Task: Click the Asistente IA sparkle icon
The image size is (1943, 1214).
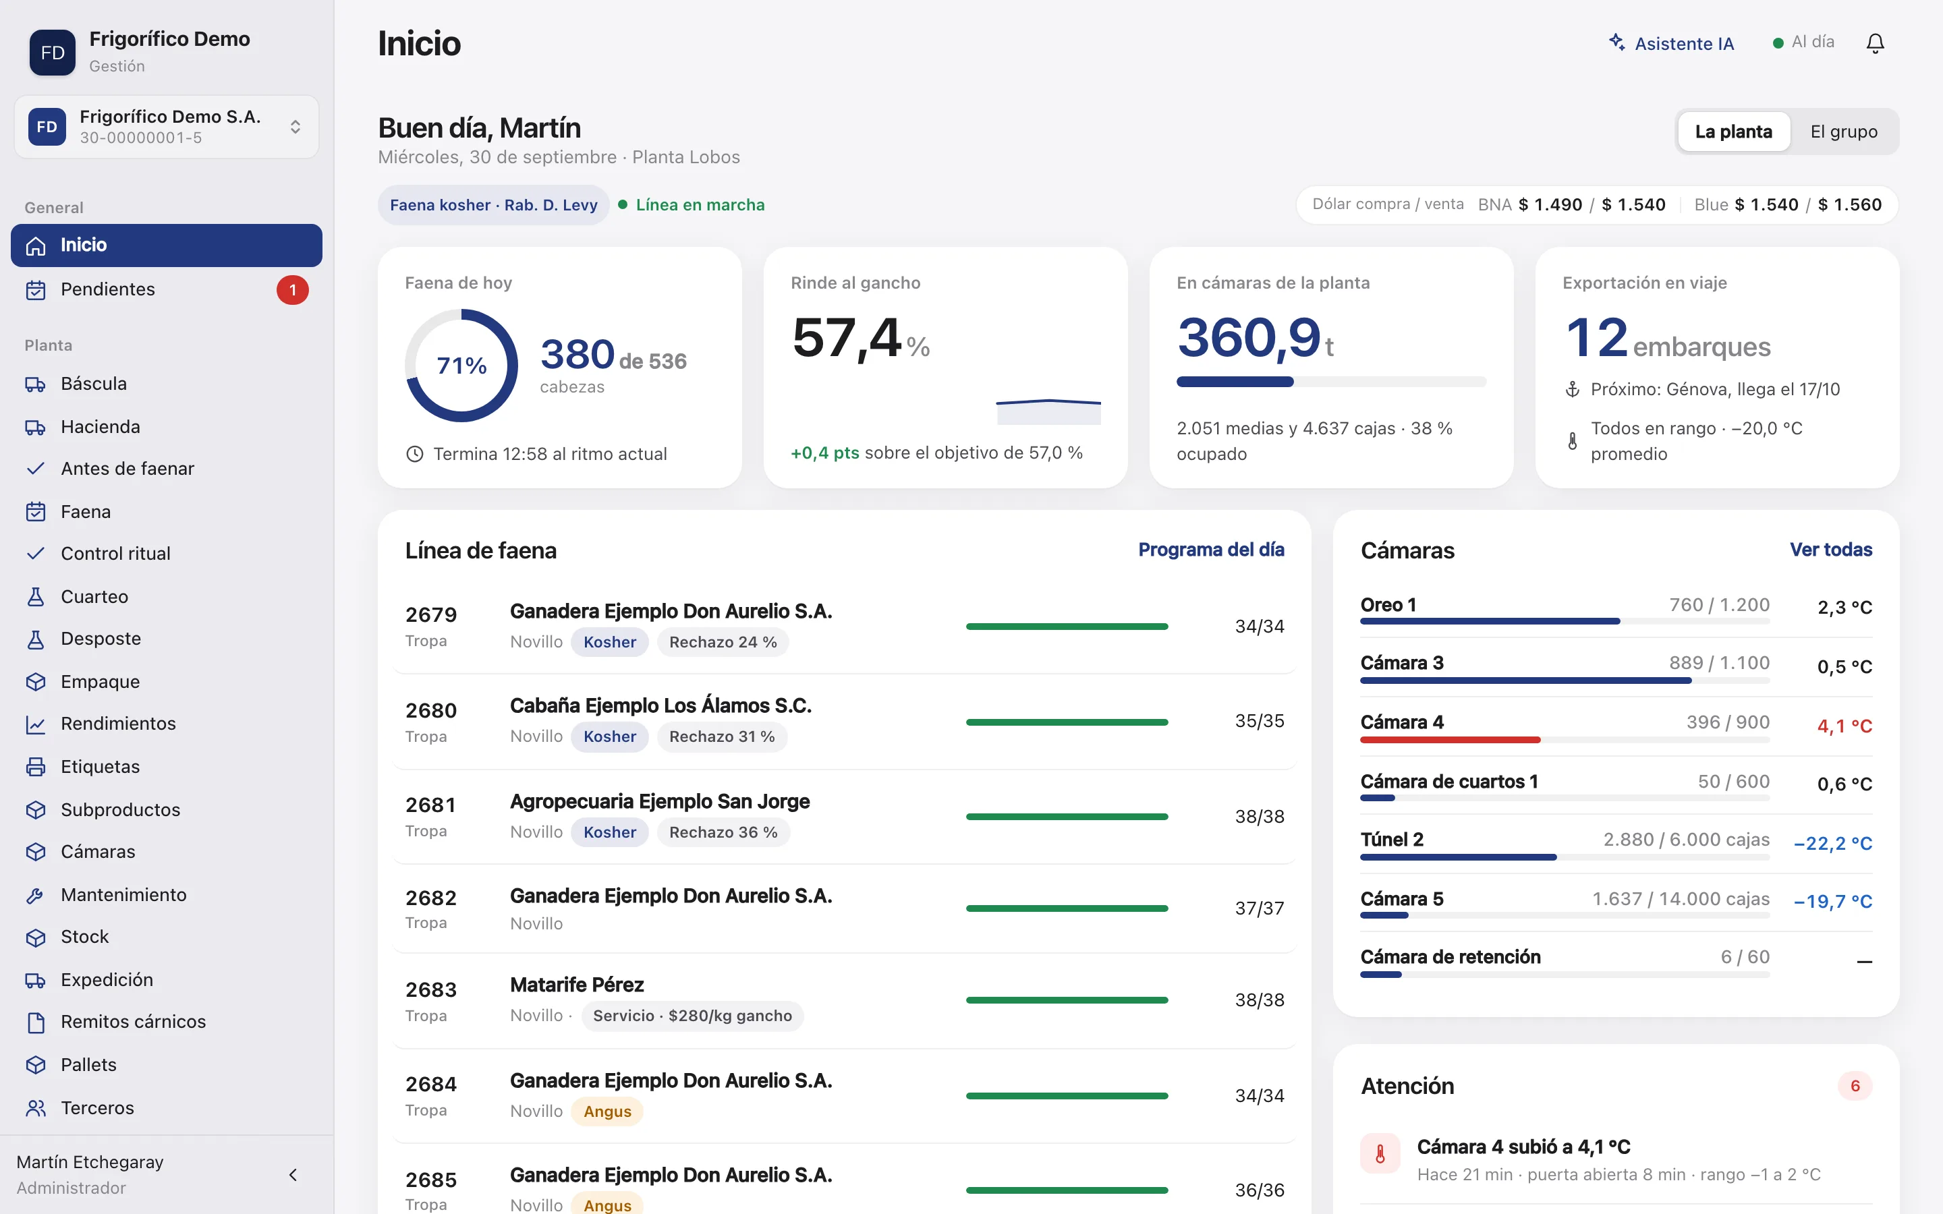Action: pos(1616,42)
